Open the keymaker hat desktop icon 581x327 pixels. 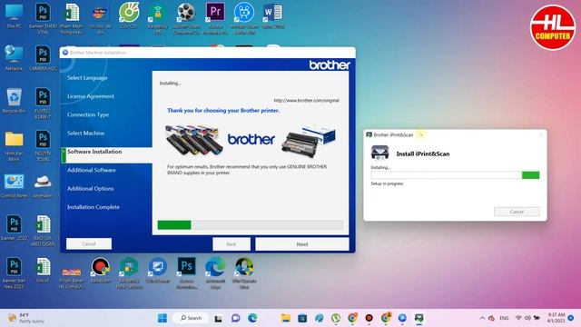pos(43,185)
